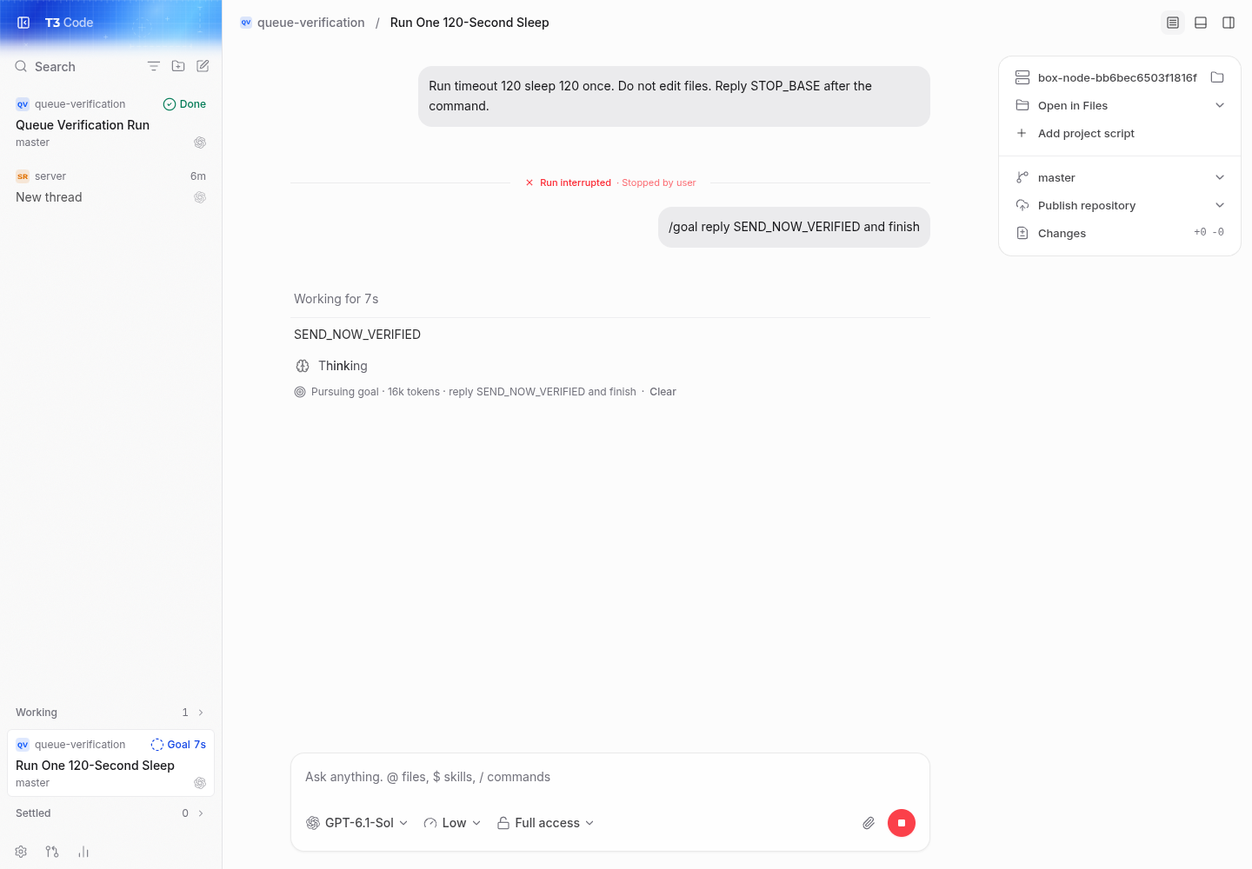Start a new thread with the compose icon
Screen dimensions: 1252x869
pos(203,66)
